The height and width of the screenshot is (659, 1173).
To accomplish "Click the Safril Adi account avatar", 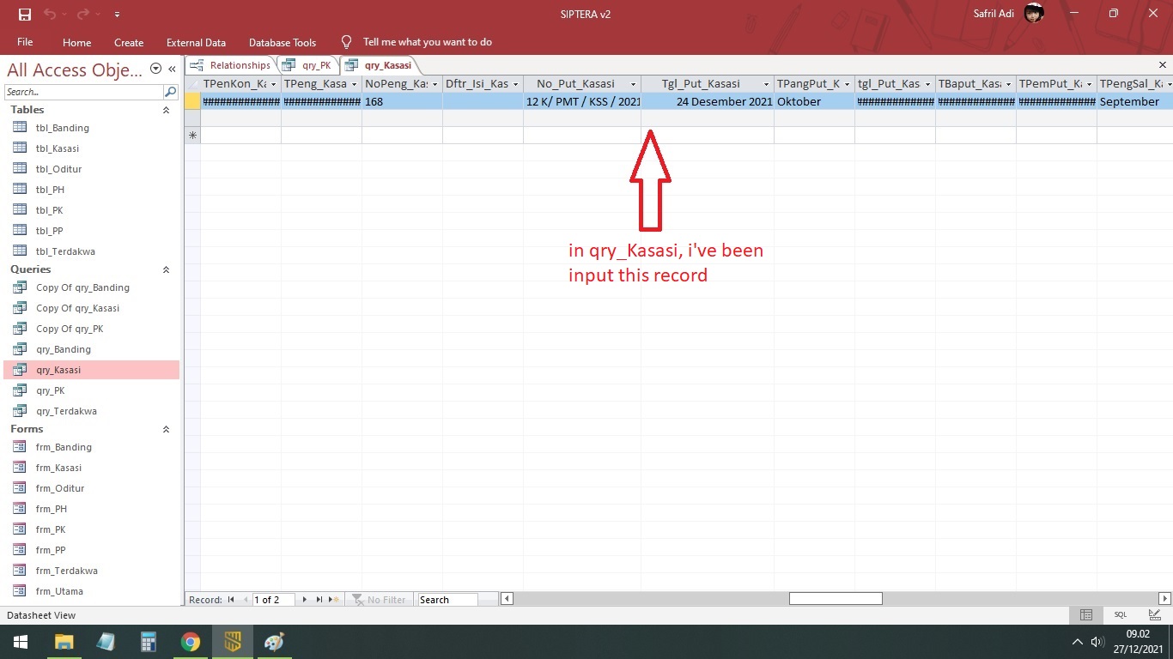I will [x=1034, y=14].
